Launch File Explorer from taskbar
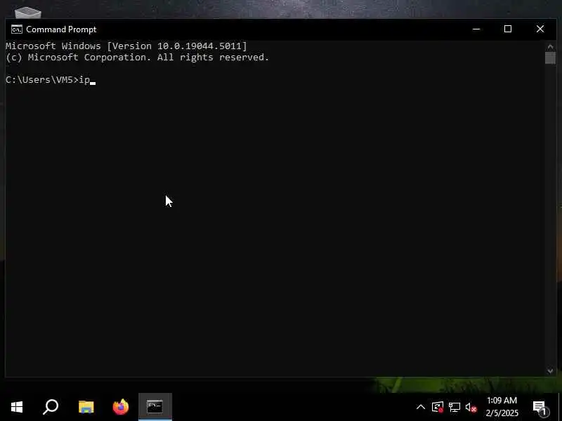 point(86,407)
